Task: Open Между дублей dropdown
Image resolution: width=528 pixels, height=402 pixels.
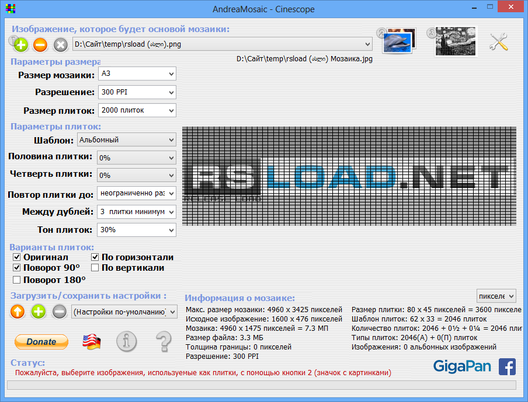Action: [x=136, y=212]
